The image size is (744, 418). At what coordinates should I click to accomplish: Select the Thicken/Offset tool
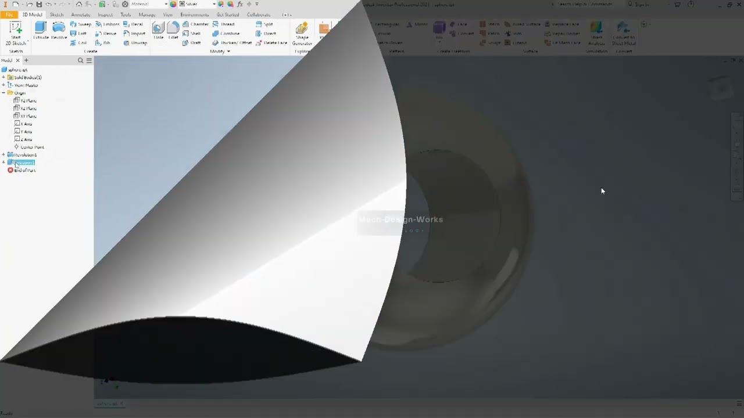pos(232,43)
